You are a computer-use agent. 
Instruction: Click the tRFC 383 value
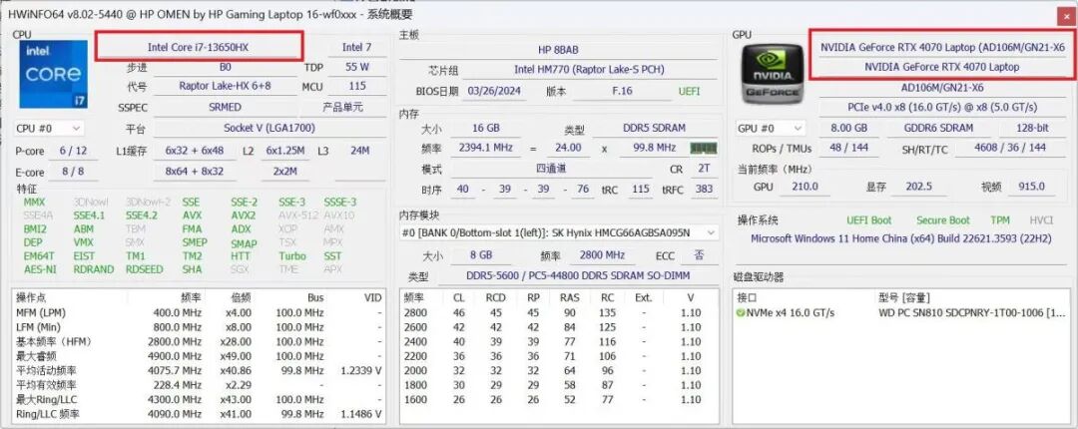[704, 190]
